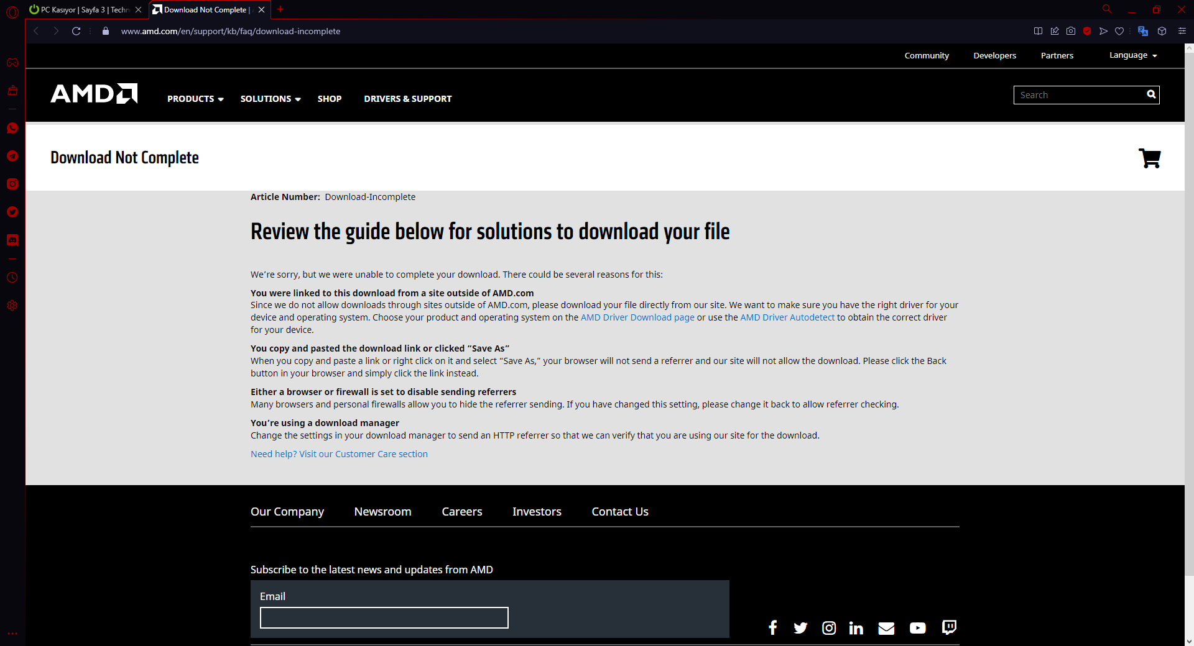Focus the Email subscription field
The width and height of the screenshot is (1194, 646).
384,617
